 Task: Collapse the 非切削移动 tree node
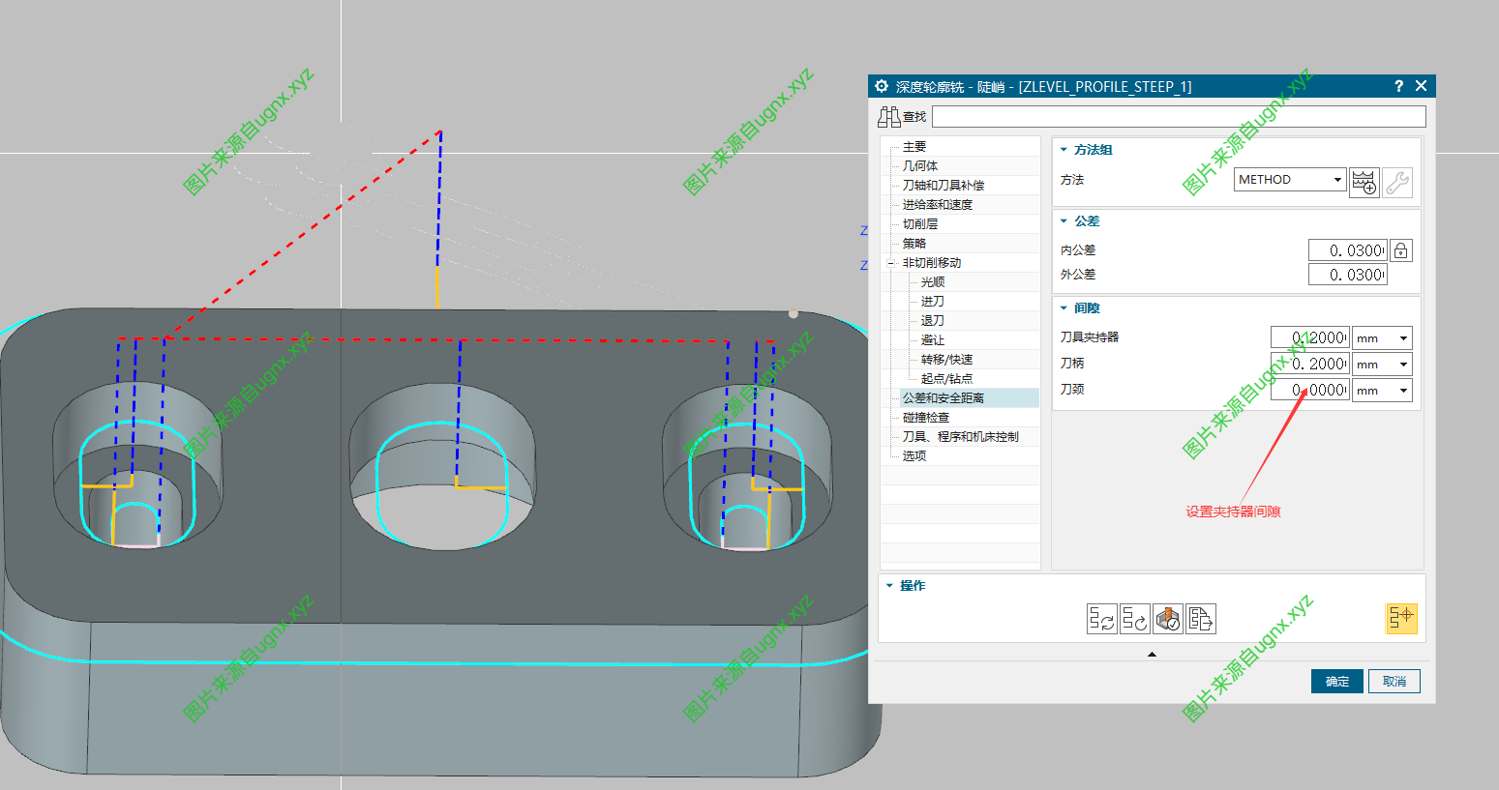point(890,263)
